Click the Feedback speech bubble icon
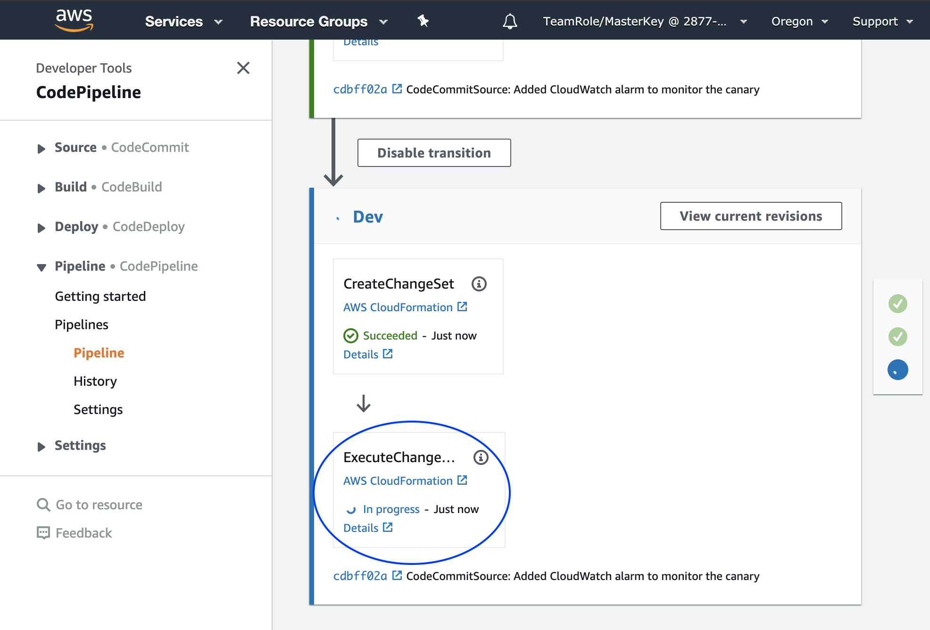The width and height of the screenshot is (930, 630). tap(43, 533)
